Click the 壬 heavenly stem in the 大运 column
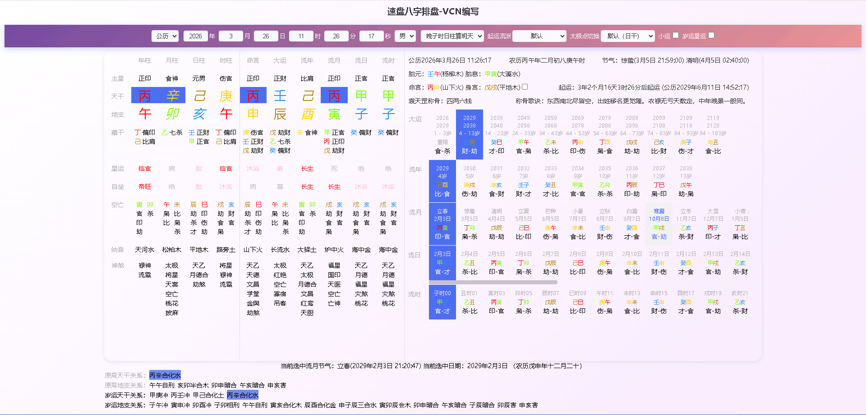Image resolution: width=866 pixels, height=415 pixels. 280,96
